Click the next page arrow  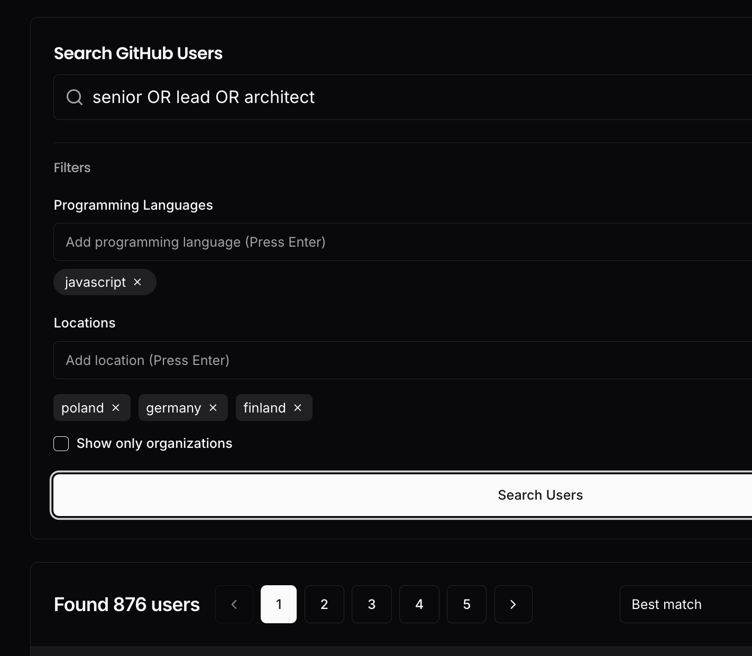pyautogui.click(x=513, y=604)
